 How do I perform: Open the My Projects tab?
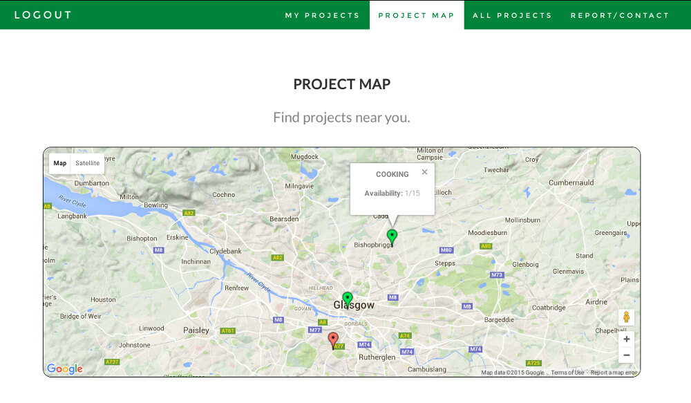point(322,15)
